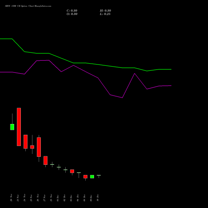Screen dimensions: 208x208
Task: Select the 28 Nov date label
Action: (51, 198)
